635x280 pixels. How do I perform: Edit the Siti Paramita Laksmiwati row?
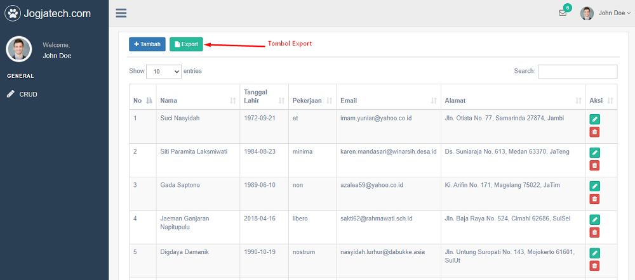594,153
